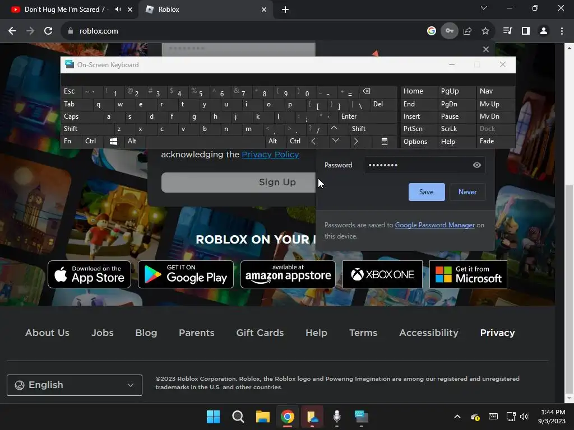The width and height of the screenshot is (574, 430).
Task: Reload the roblox.com page
Action: click(x=48, y=31)
